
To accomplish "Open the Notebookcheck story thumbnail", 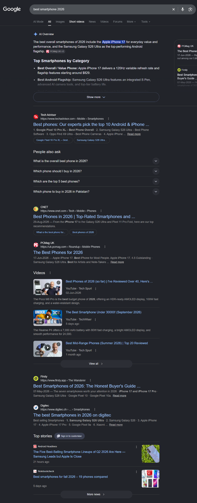I will click(x=150, y=479).
